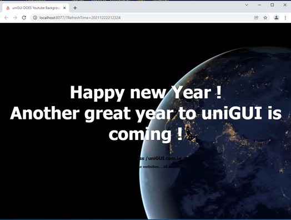Go back to previous page
Image resolution: width=291 pixels, height=220 pixels.
6,18
